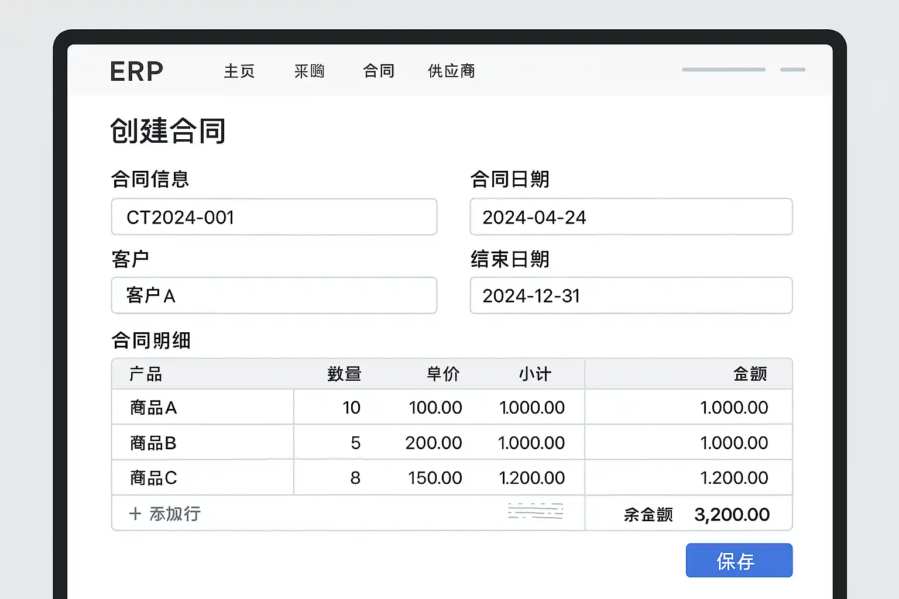Open the 结束日期 field showing 2024-12-31
The width and height of the screenshot is (899, 599).
631,295
